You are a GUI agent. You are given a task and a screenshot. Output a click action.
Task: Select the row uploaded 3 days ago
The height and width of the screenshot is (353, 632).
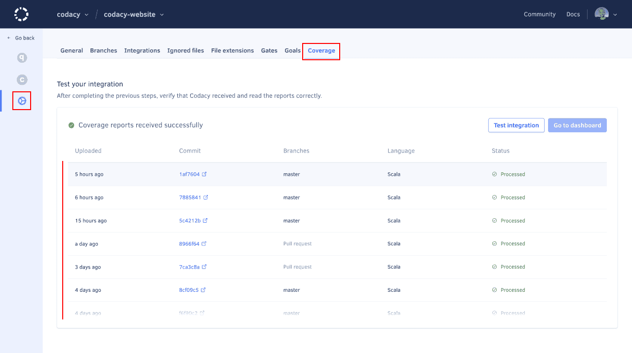[337, 267]
